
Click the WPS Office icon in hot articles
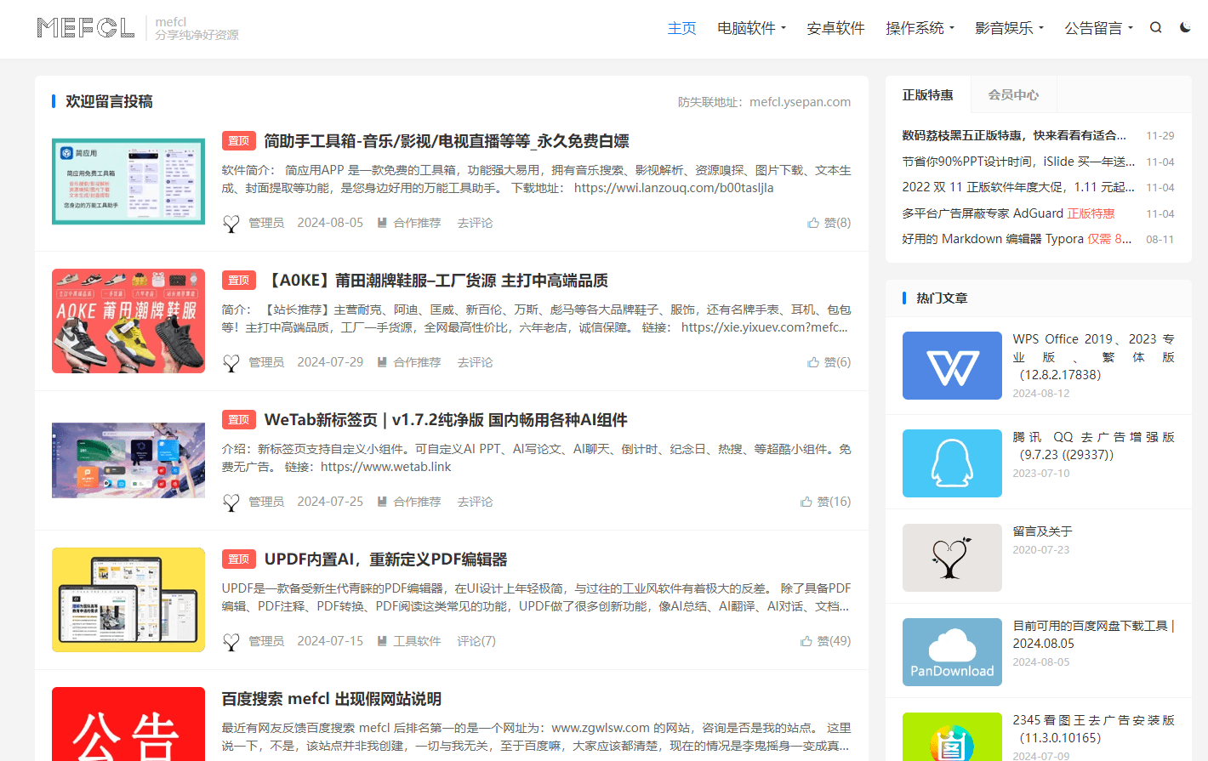[x=951, y=365]
